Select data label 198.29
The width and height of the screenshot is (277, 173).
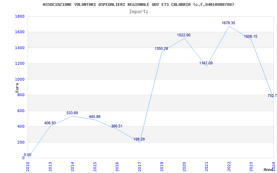click(x=139, y=139)
